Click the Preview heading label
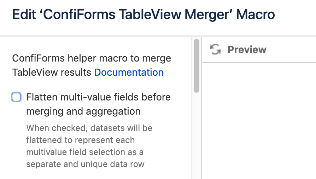 point(247,50)
